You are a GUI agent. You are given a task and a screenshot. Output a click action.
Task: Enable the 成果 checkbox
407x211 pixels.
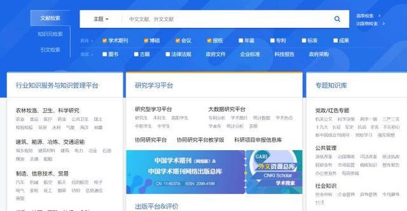coord(335,41)
